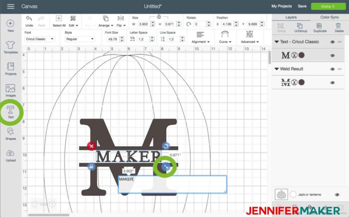Click the Height value field

coord(170,24)
